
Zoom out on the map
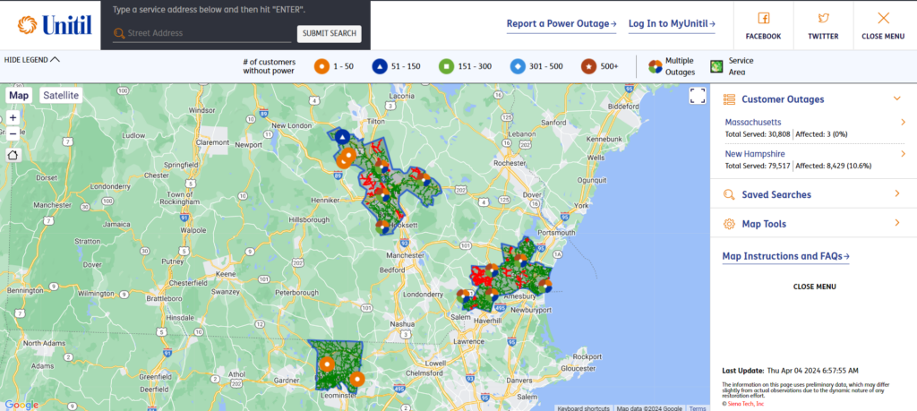tap(13, 133)
